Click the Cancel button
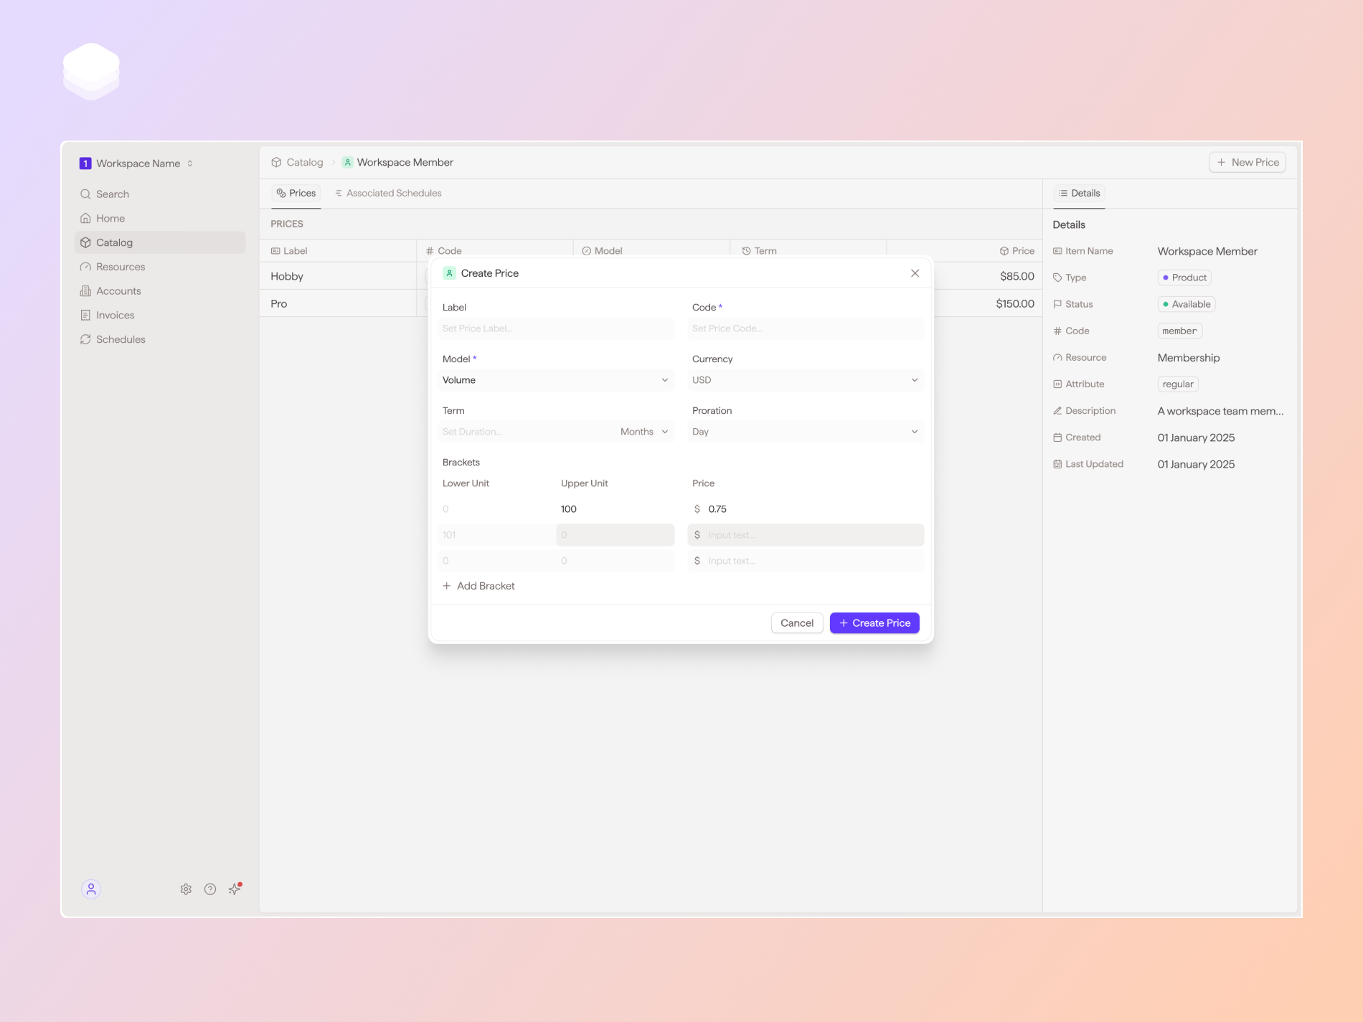Image resolution: width=1363 pixels, height=1022 pixels. 796,623
